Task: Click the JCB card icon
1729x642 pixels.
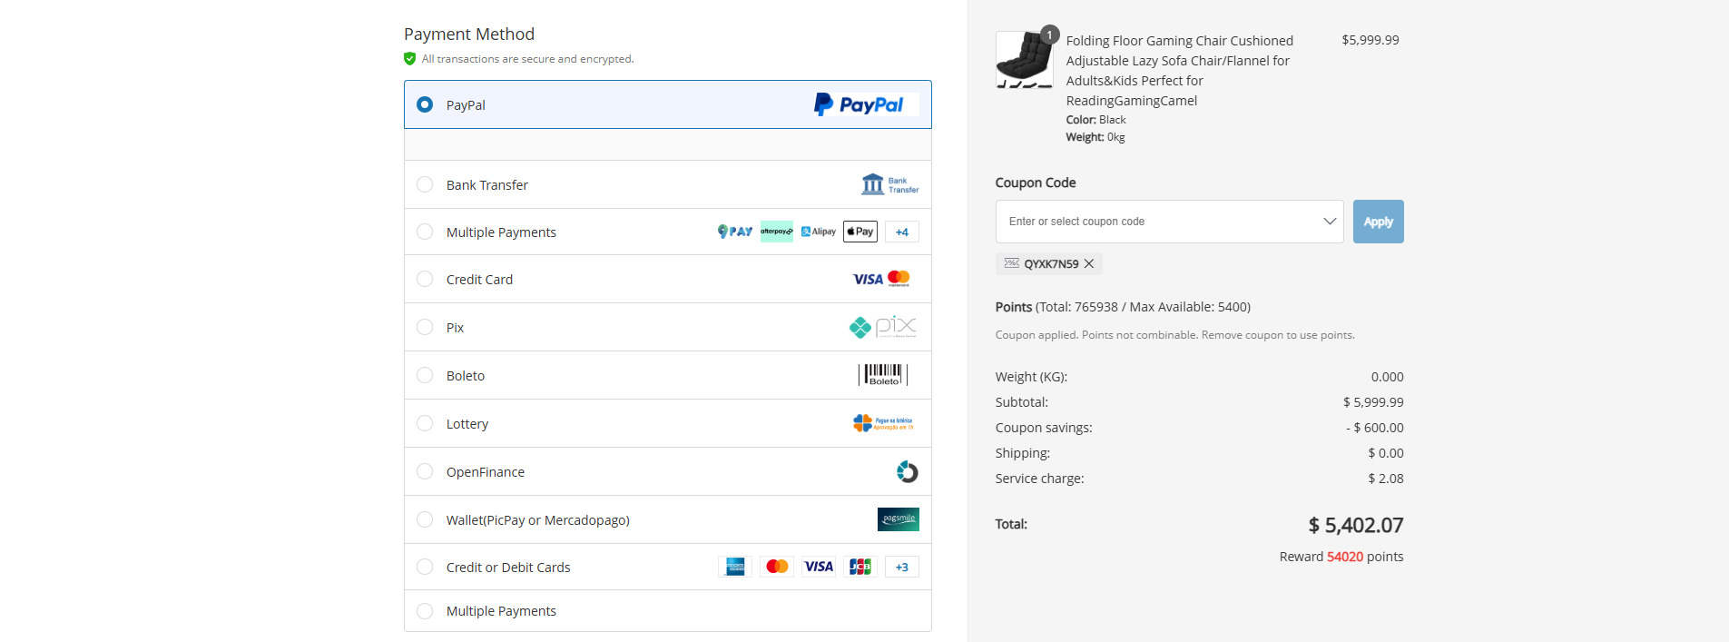Action: [860, 567]
